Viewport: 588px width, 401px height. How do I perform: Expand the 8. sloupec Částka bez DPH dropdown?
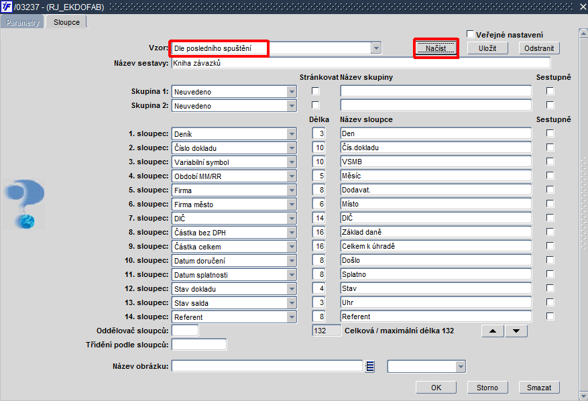(x=292, y=233)
